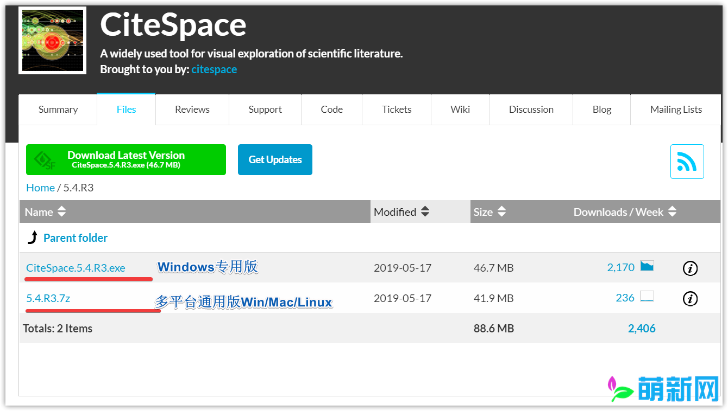Open the Code tab
The height and width of the screenshot is (411, 728).
click(x=332, y=109)
